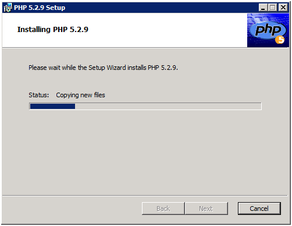The height and width of the screenshot is (226, 292).
Task: Click the empty gray area below the progress bar
Action: coord(145,151)
